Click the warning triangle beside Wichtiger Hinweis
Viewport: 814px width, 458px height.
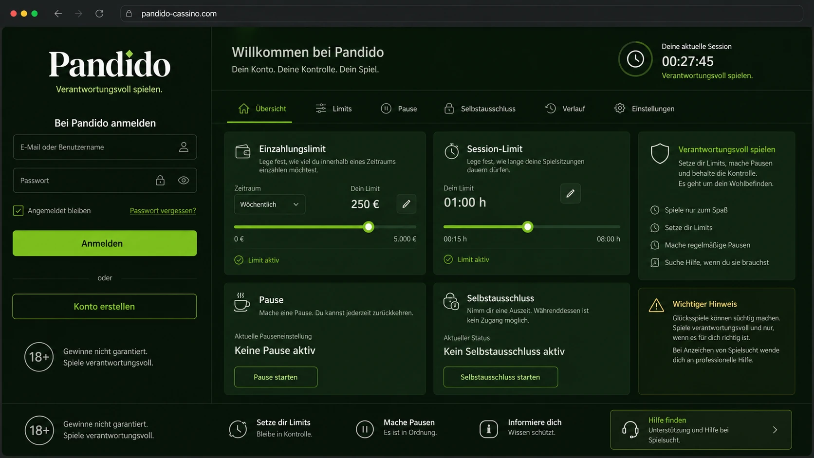click(x=656, y=305)
